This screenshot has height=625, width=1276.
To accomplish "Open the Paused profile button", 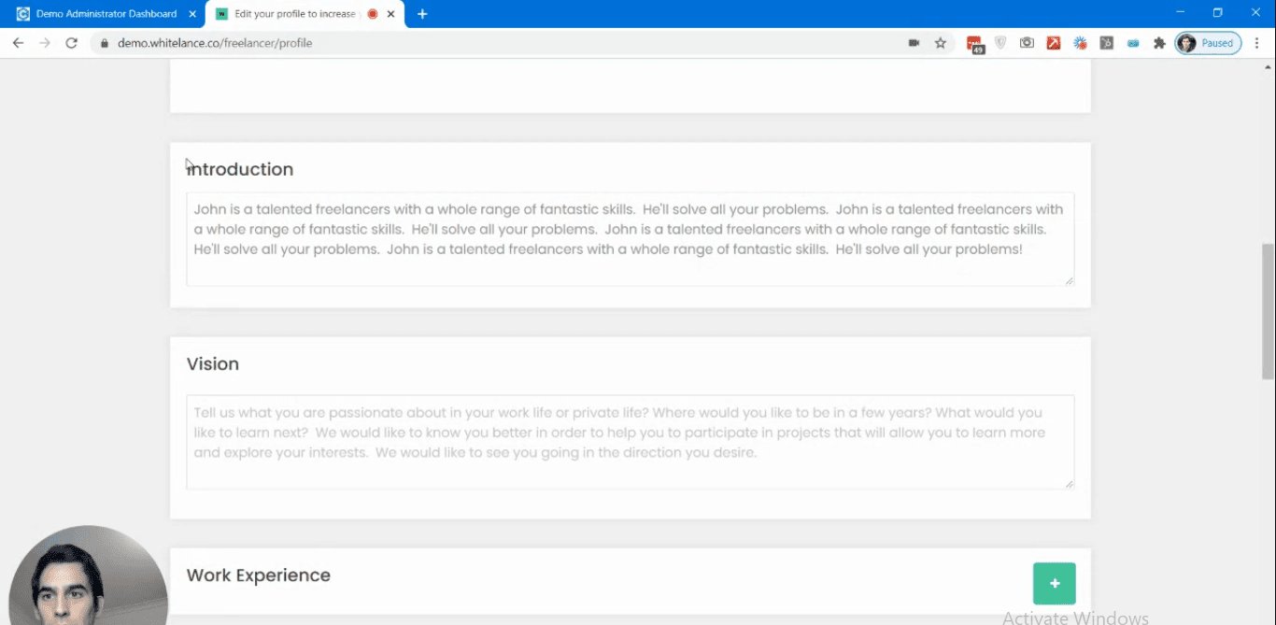I will [1209, 43].
